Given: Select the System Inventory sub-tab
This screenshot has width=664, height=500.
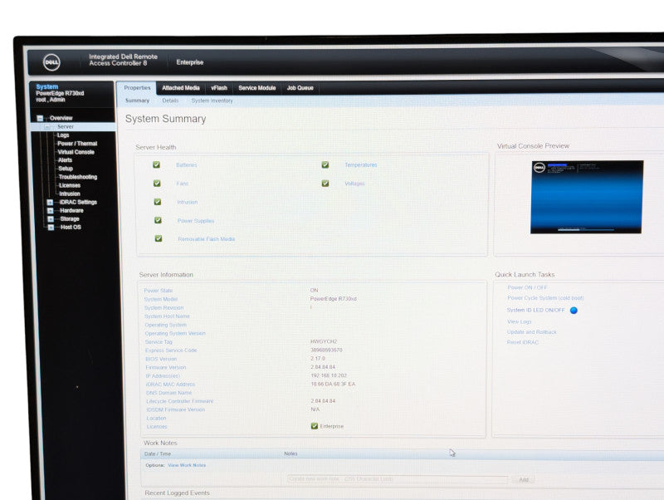Looking at the screenshot, I should [x=212, y=100].
